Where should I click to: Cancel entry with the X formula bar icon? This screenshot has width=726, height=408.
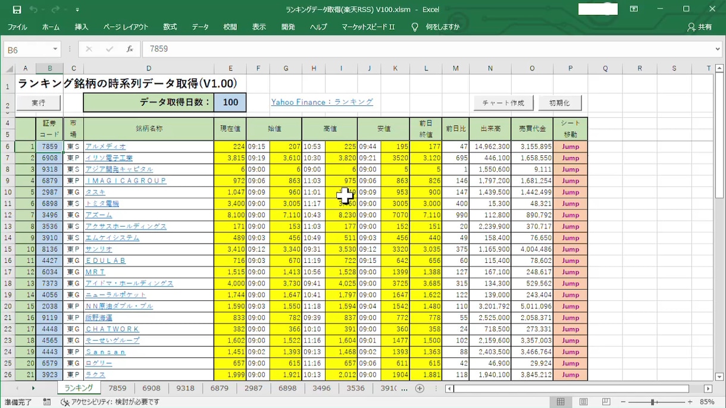pos(89,49)
